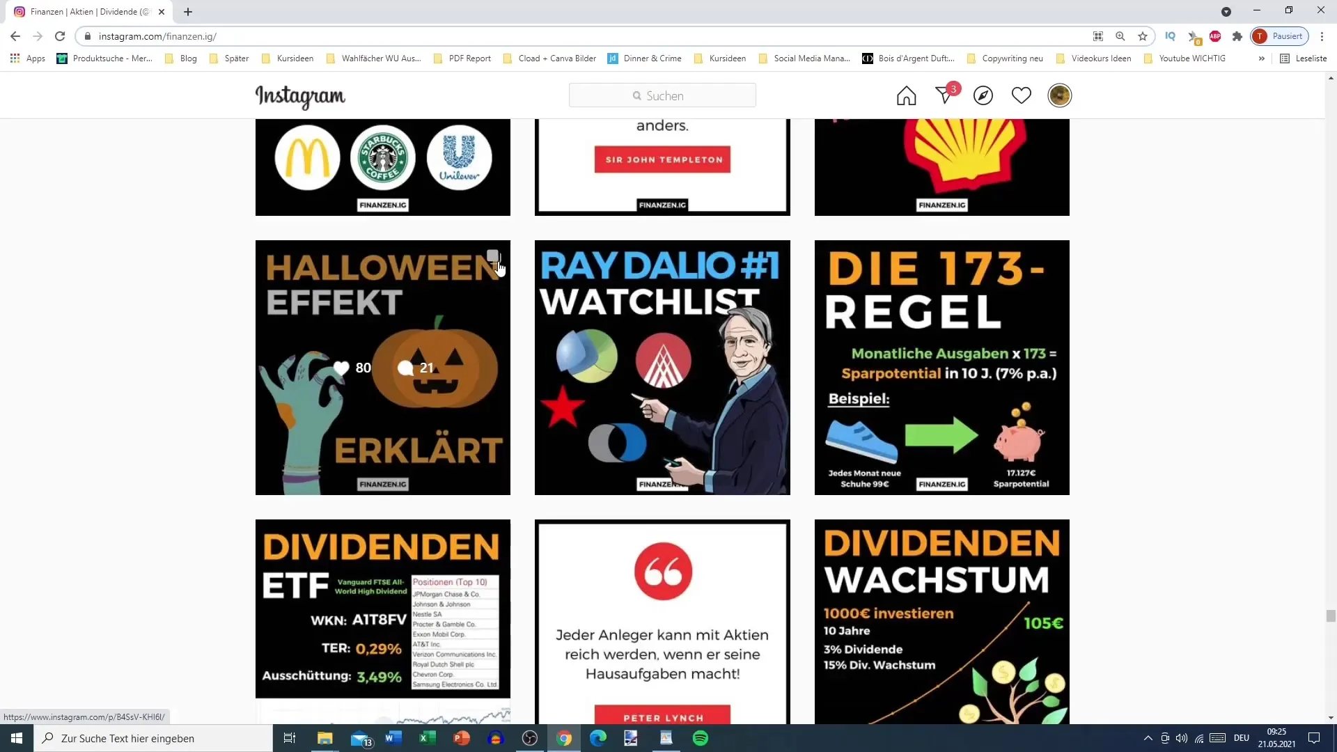
Task: Open the Shell logo post
Action: tap(942, 167)
